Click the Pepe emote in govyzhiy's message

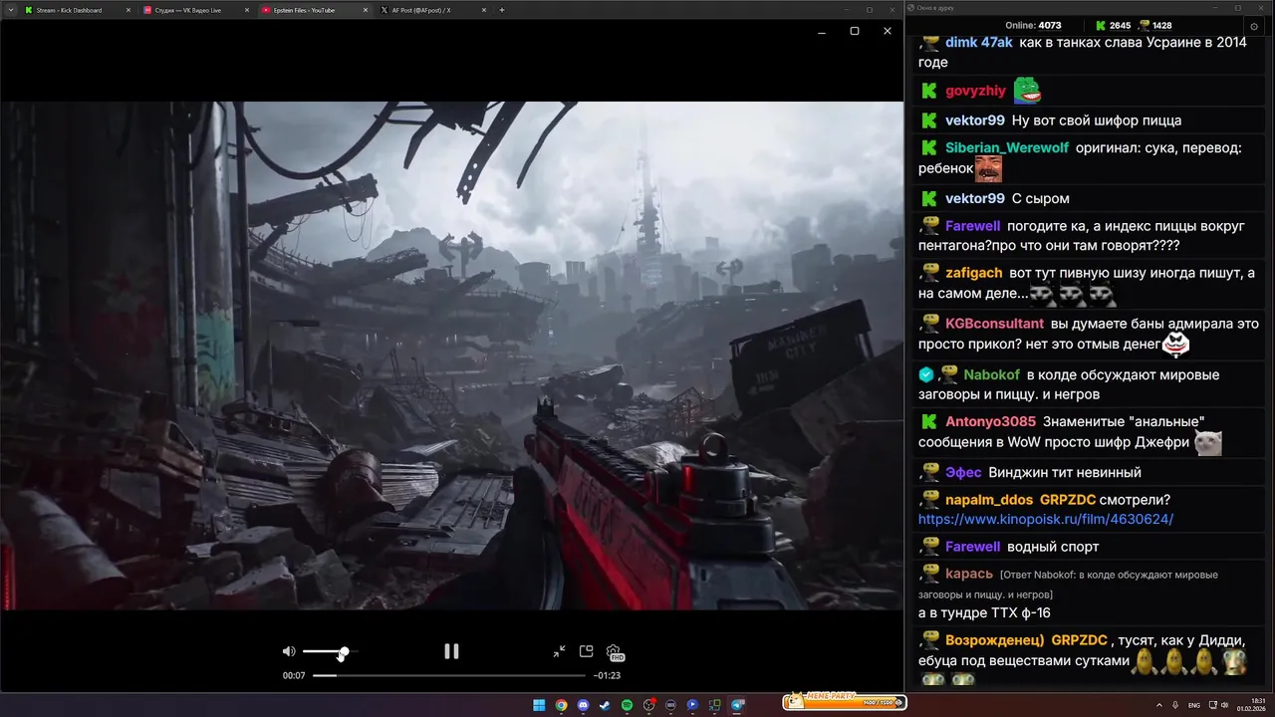(1027, 91)
